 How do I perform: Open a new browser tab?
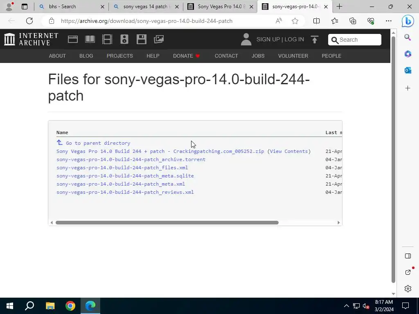coord(339,7)
